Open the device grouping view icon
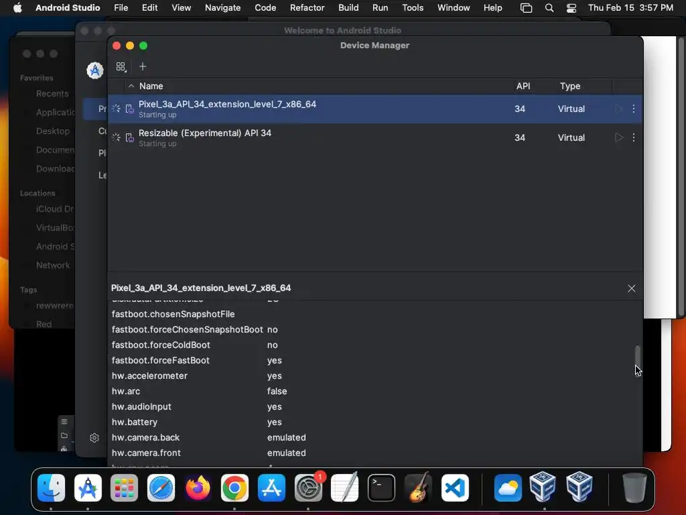686x515 pixels. tap(121, 66)
